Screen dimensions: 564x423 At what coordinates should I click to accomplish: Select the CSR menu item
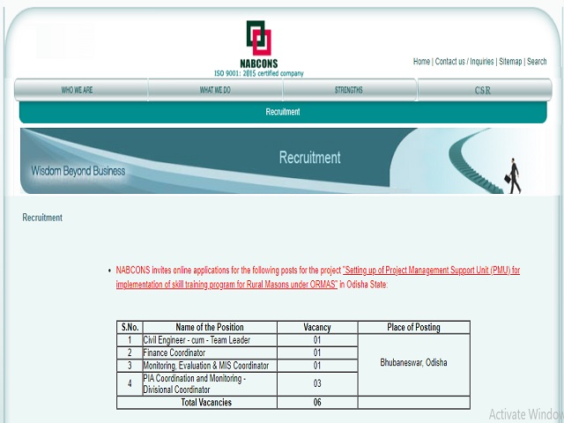click(484, 90)
